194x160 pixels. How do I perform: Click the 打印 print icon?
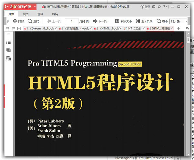[15, 21]
